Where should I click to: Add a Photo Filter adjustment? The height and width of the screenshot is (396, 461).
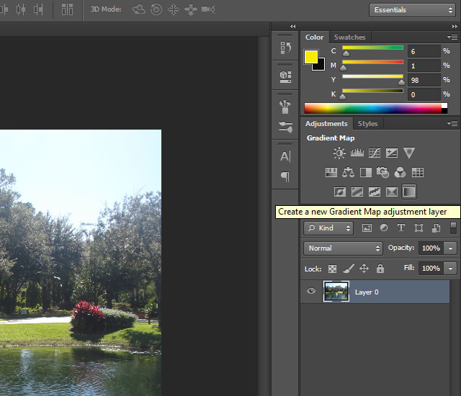tap(383, 173)
